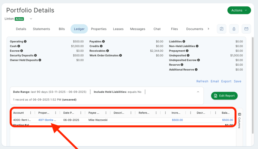
Task: Click info icon next to Undeposited Escrow
Action: pyautogui.click(x=198, y=60)
